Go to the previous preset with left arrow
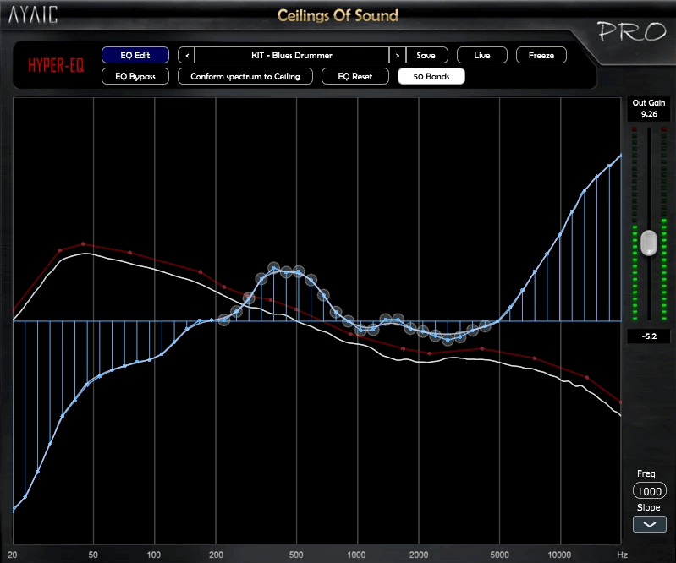 186,55
